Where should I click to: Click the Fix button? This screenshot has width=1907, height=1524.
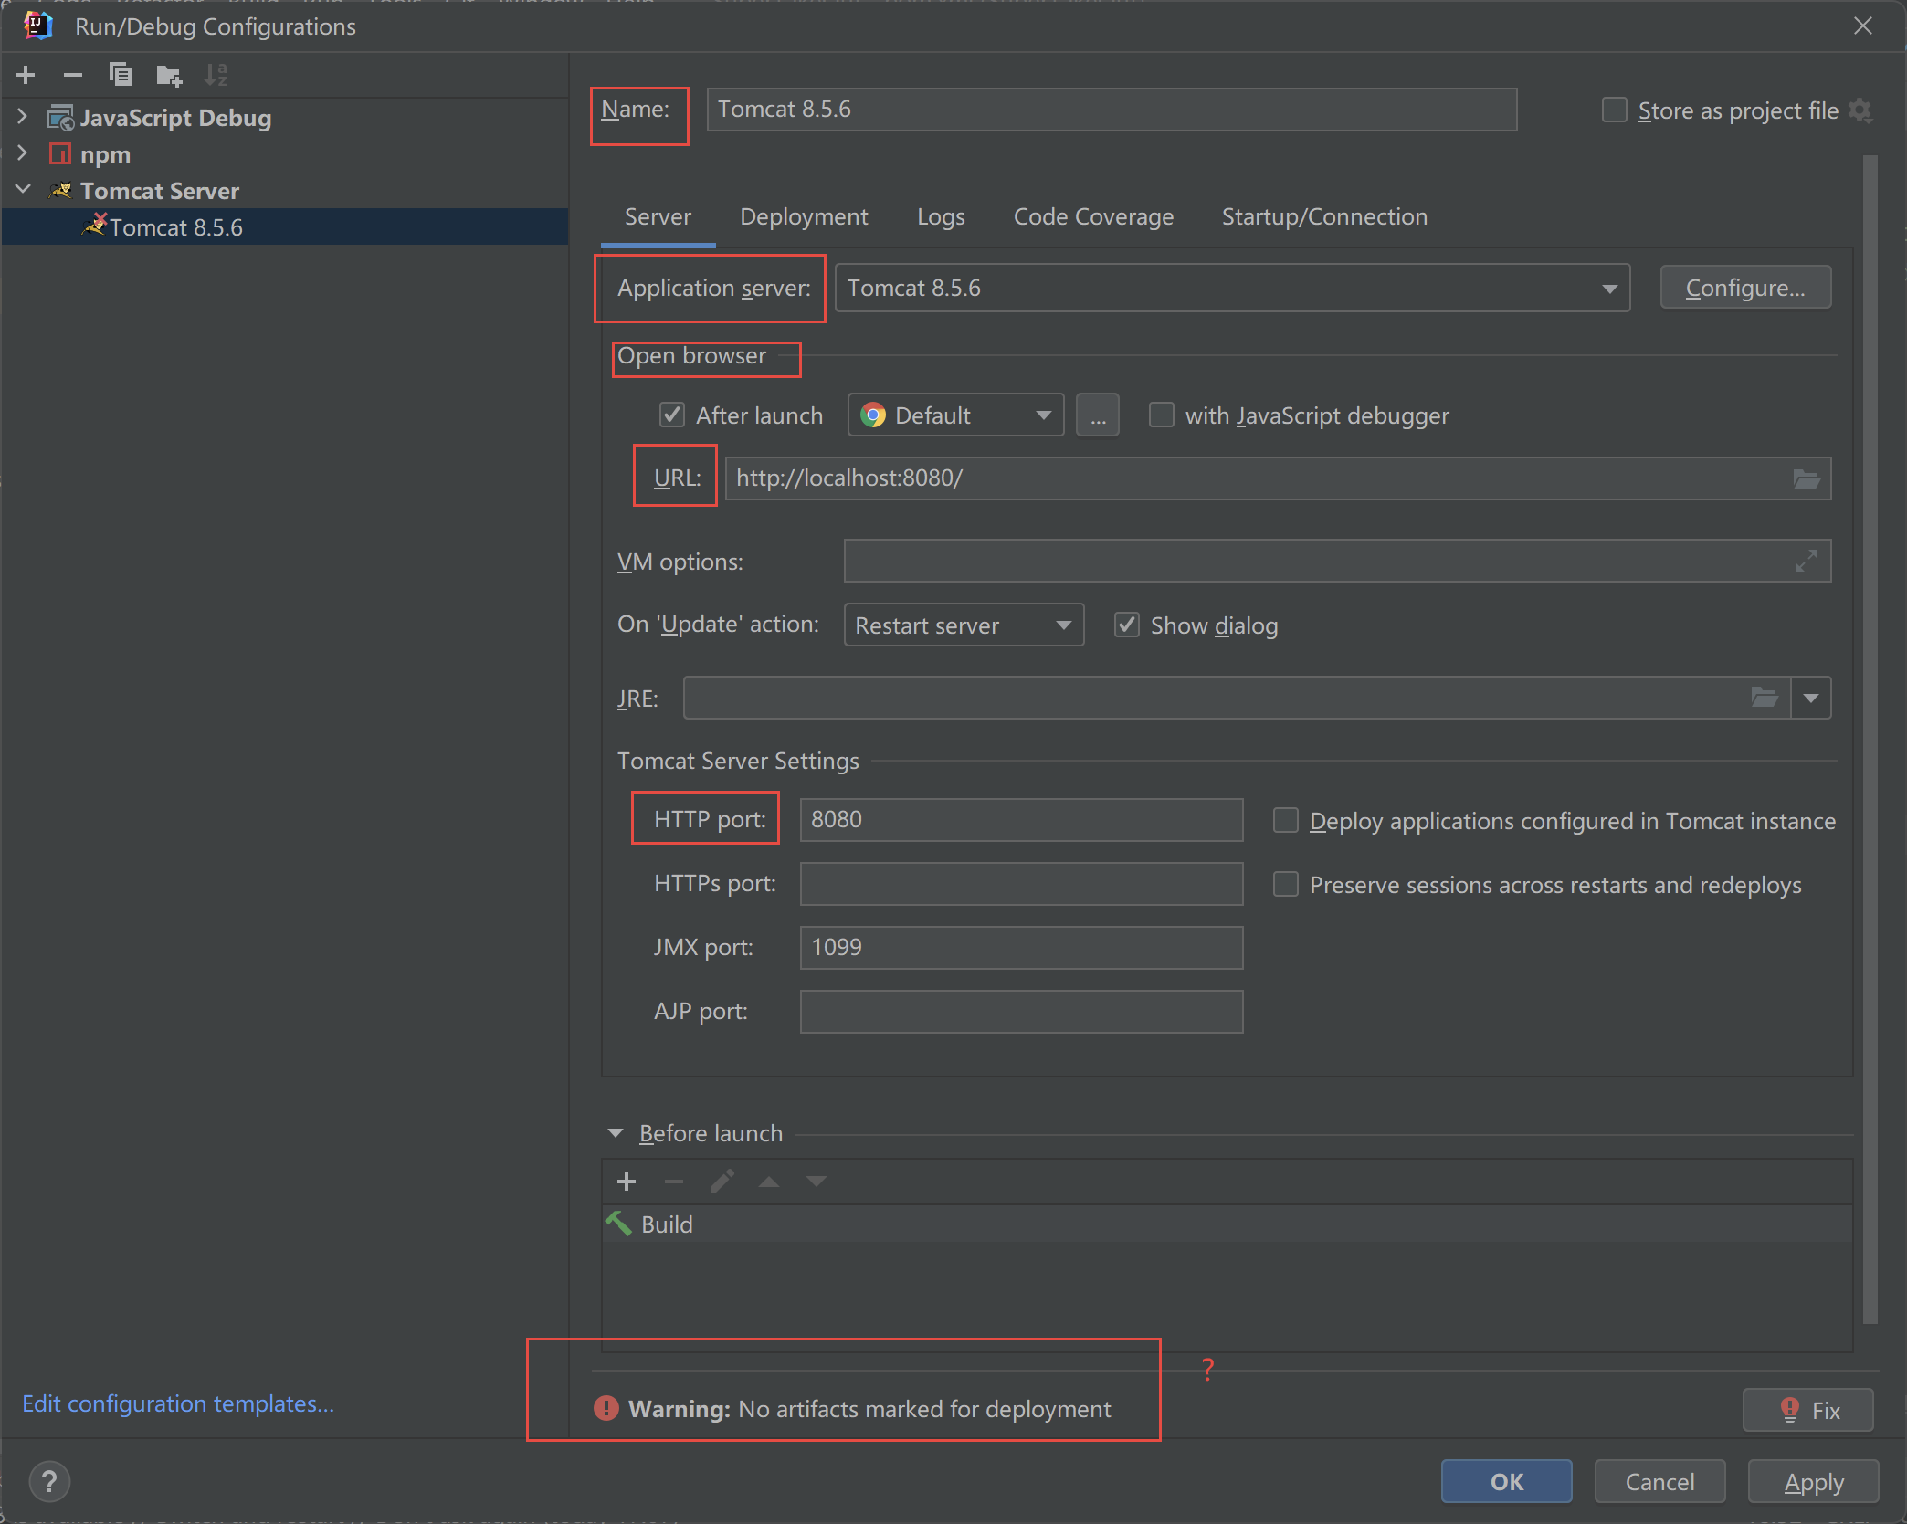[1807, 1410]
